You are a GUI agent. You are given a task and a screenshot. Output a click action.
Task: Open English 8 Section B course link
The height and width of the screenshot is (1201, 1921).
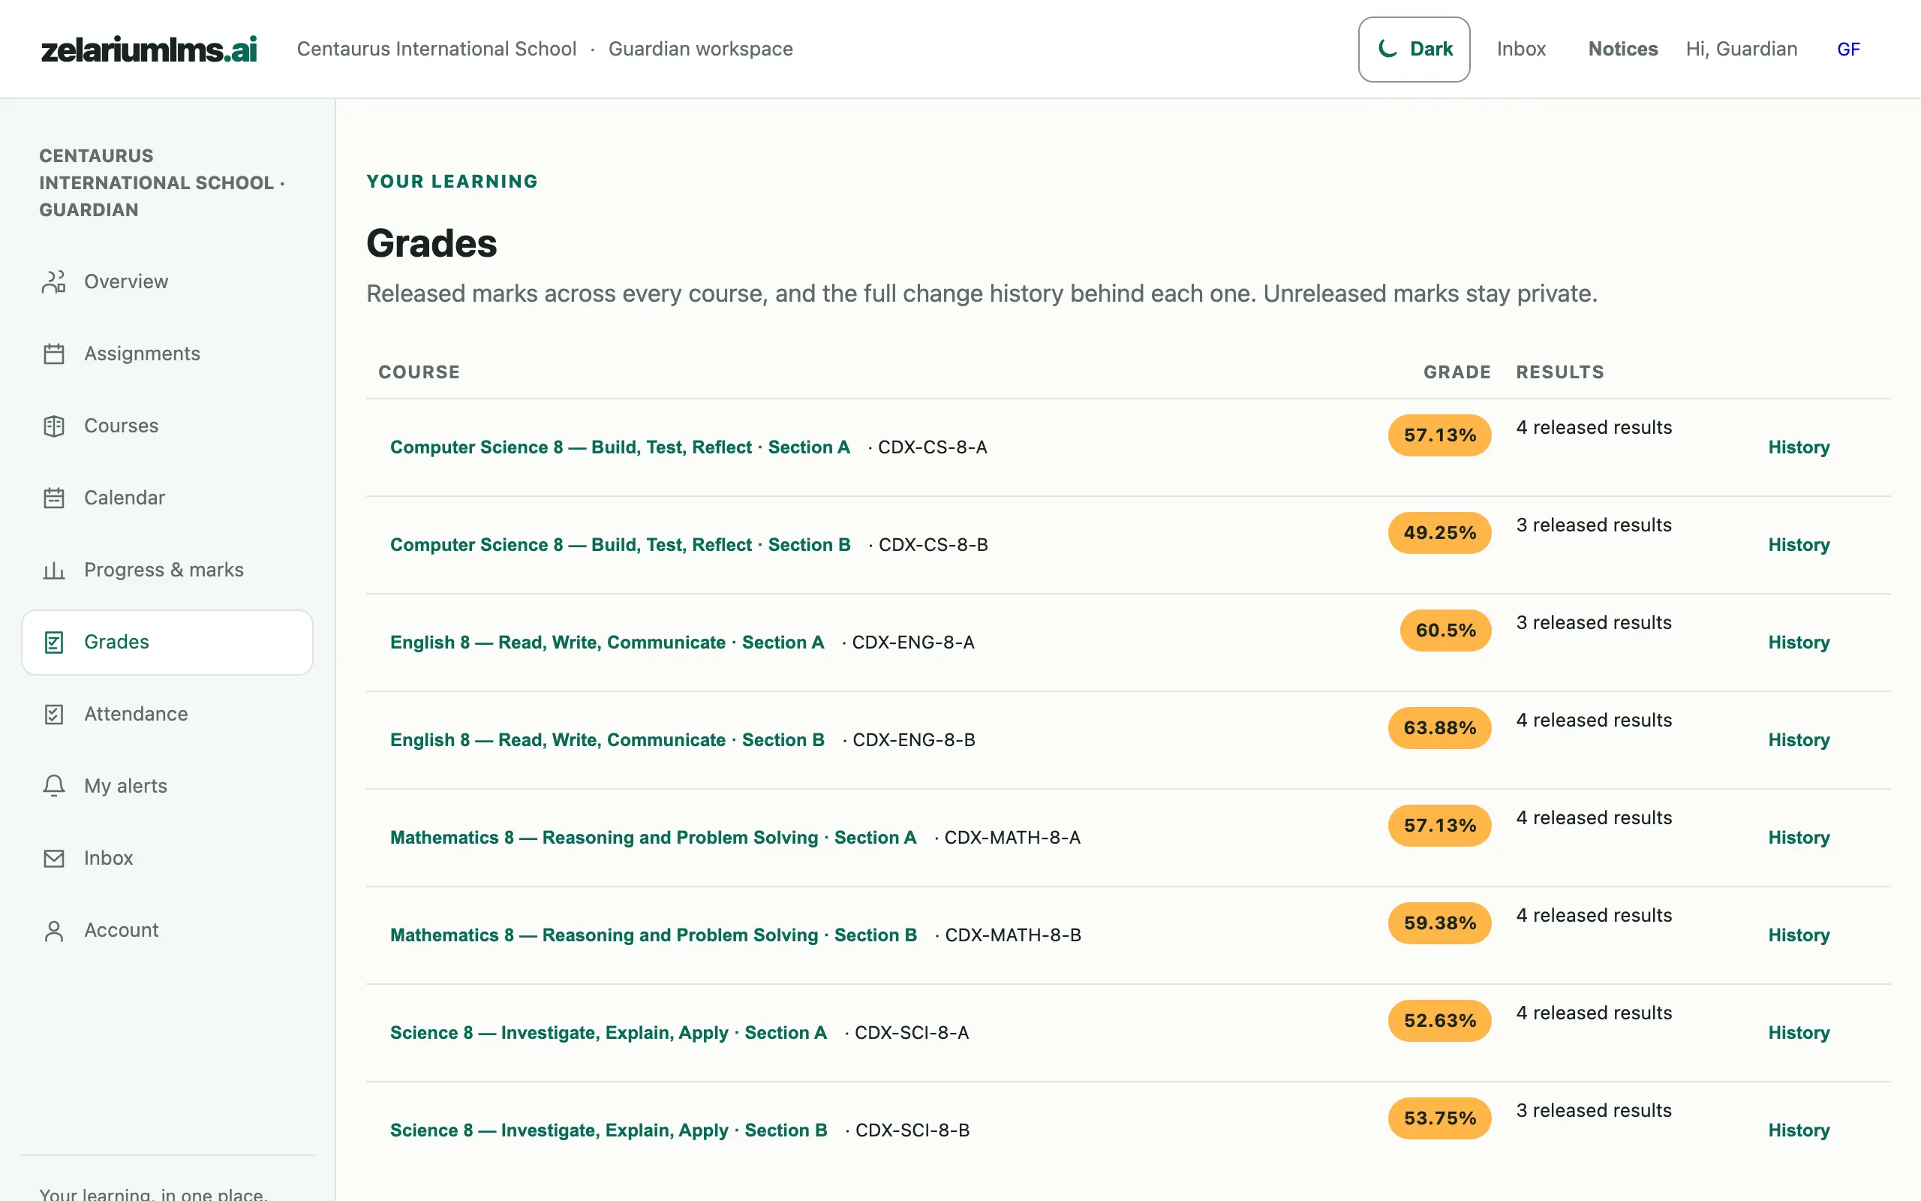(x=607, y=740)
